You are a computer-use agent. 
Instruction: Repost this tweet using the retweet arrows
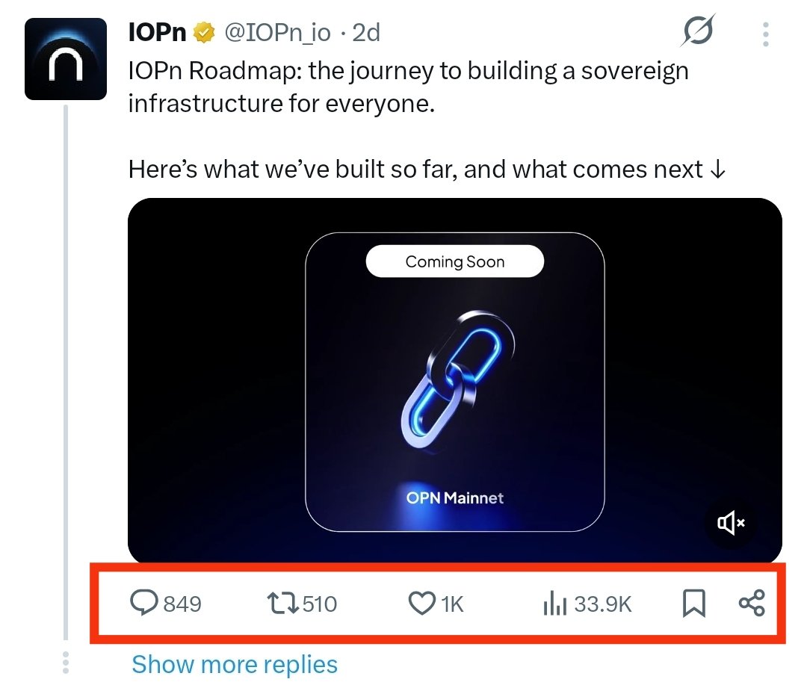[282, 603]
